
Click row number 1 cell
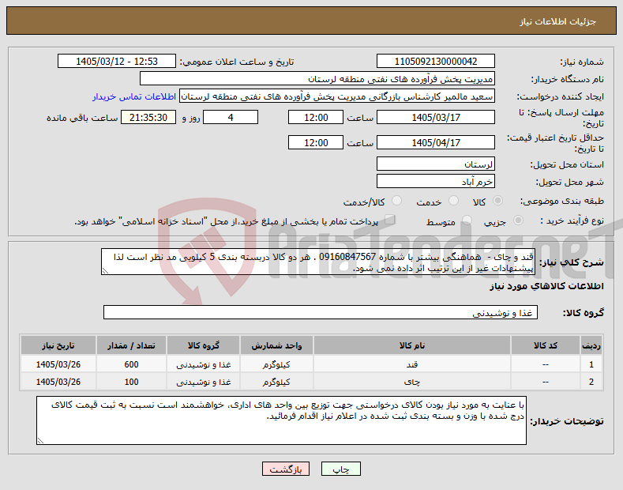coord(591,364)
